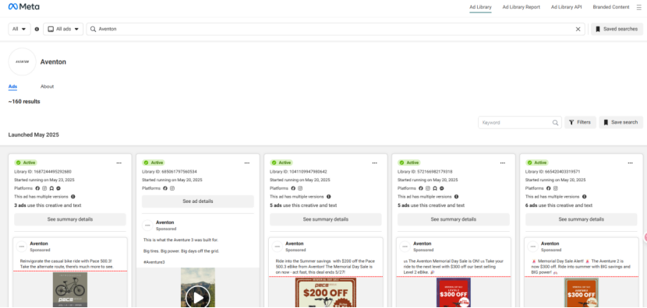Screen dimensions: 647x308
Task: Click Facebook platform icon on ad 1687244495292680
Action: [37, 188]
